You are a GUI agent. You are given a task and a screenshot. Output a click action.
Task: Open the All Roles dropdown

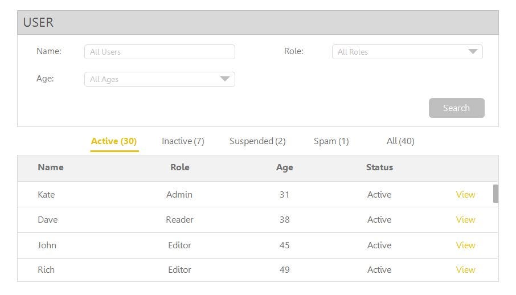tap(407, 52)
